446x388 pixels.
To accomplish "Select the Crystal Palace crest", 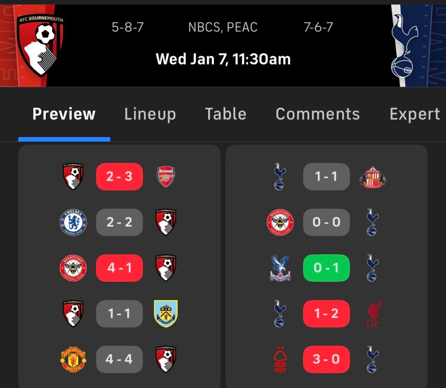I will (280, 268).
